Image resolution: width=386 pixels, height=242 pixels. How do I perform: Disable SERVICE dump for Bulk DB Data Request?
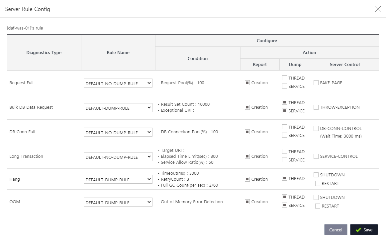[x=284, y=111]
